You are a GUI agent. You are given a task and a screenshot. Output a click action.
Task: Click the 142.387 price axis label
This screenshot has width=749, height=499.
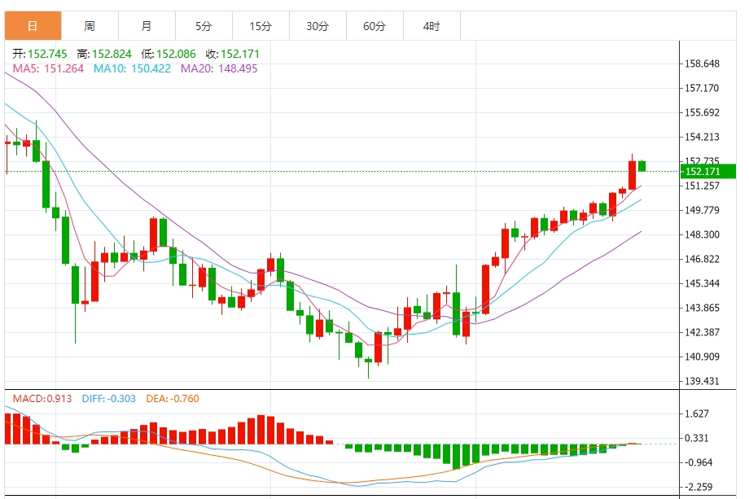(702, 332)
